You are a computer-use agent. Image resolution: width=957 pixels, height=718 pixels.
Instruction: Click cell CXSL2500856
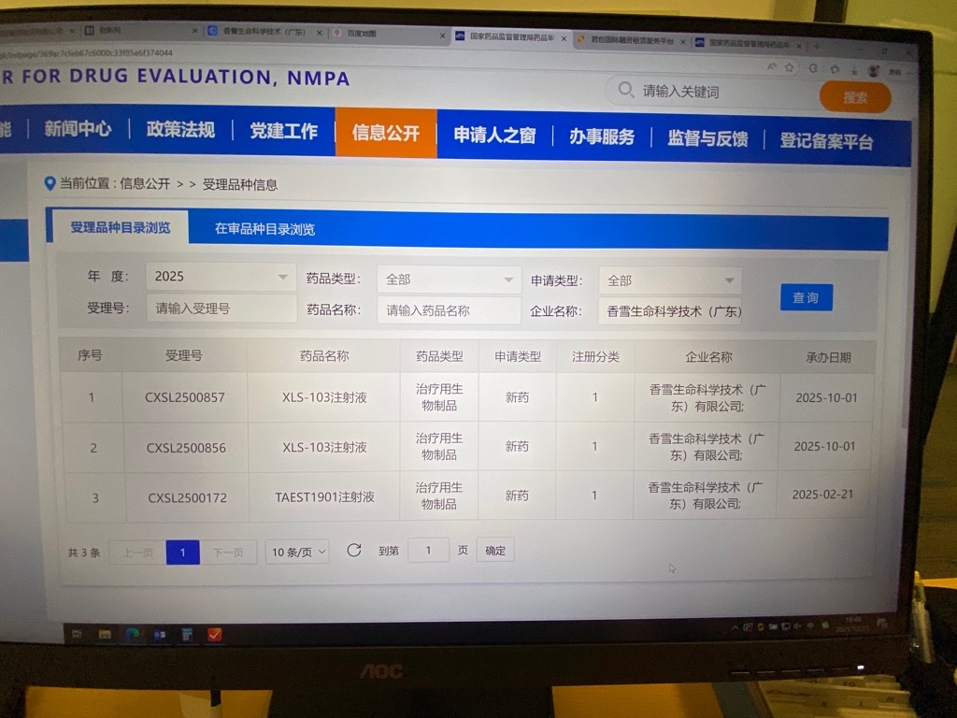point(186,448)
